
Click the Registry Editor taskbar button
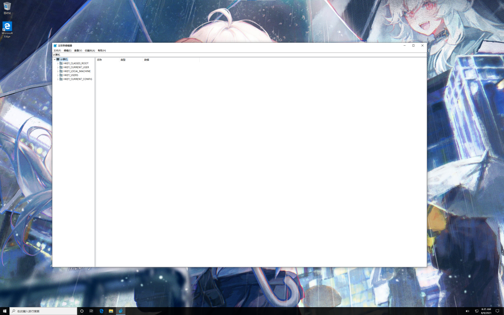tap(121, 311)
